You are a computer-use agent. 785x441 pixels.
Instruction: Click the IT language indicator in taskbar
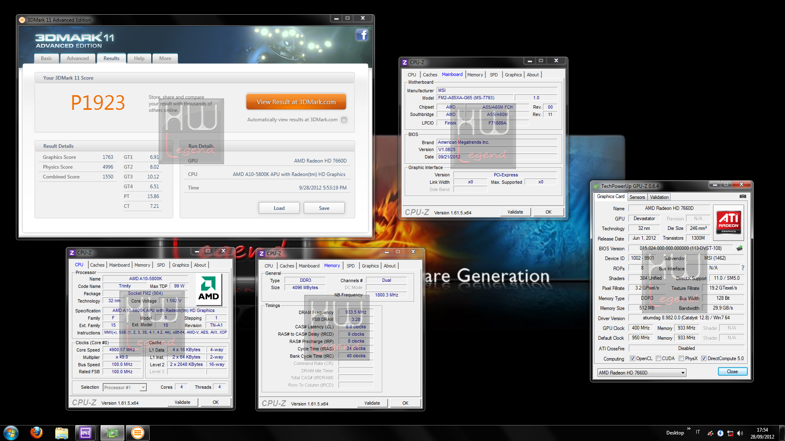click(698, 432)
